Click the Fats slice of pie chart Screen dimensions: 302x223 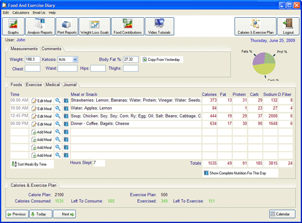pyautogui.click(x=258, y=59)
